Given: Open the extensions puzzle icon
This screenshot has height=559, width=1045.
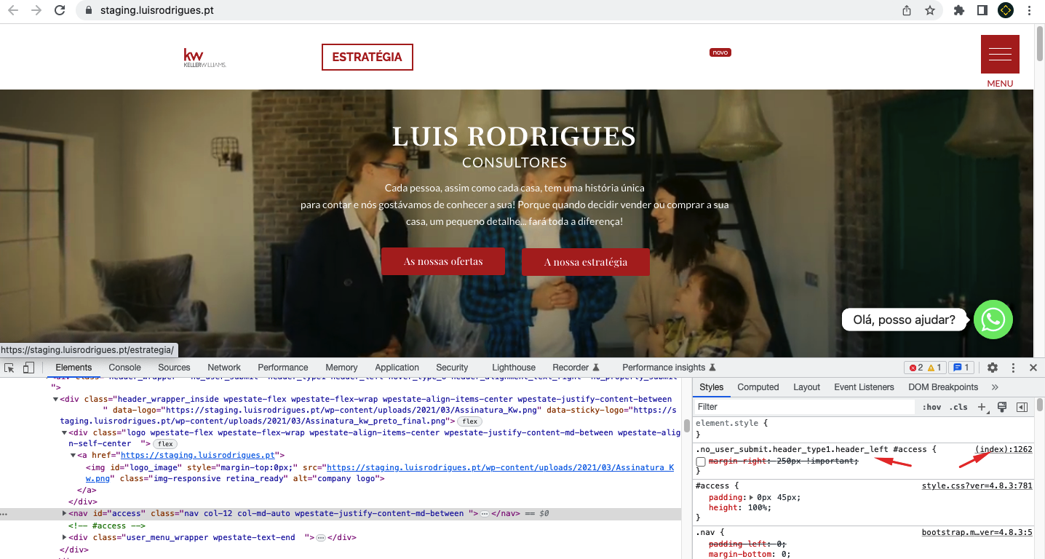Looking at the screenshot, I should point(959,10).
